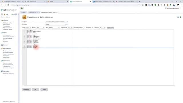Open the Тема Eclipse dropdown

pyautogui.click(x=54, y=28)
